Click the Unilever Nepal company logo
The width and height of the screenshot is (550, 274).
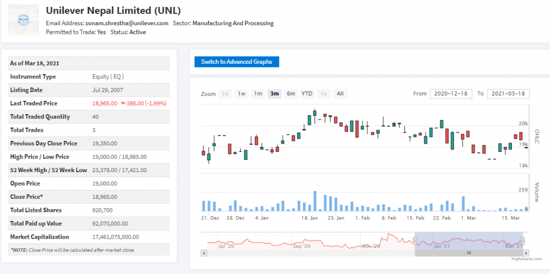click(24, 20)
